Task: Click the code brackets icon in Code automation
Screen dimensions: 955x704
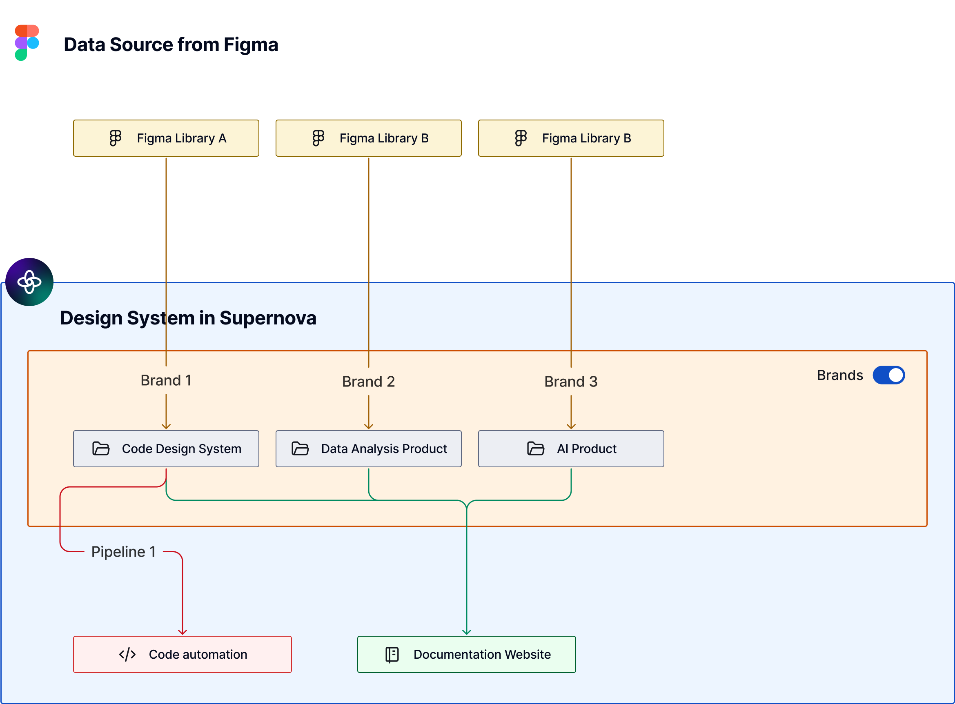Action: tap(127, 654)
